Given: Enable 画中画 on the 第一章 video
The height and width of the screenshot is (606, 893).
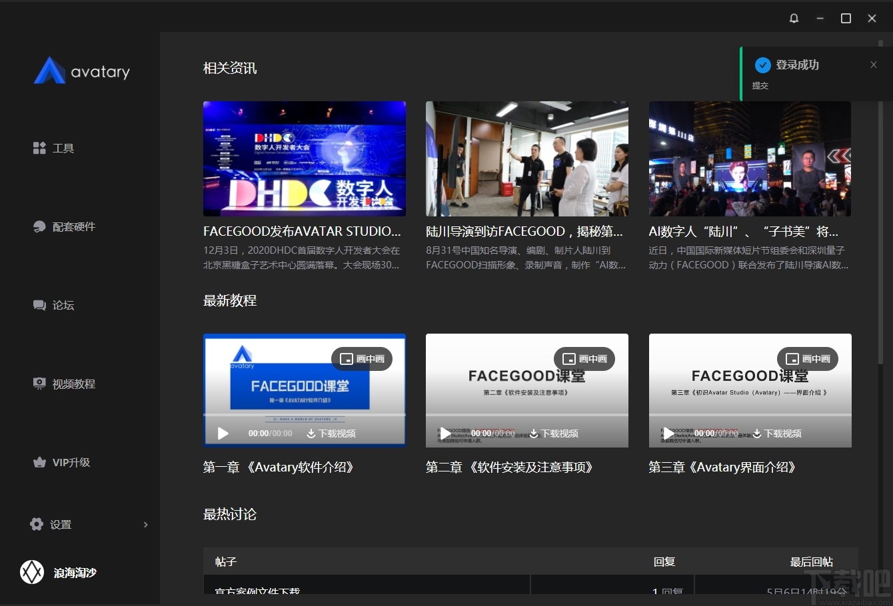Looking at the screenshot, I should point(362,359).
